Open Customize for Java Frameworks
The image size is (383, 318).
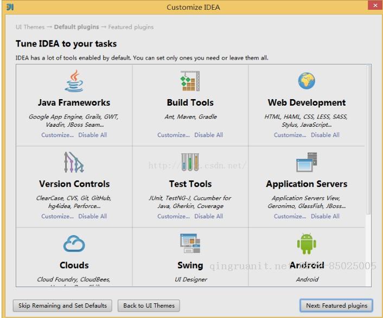(58, 135)
